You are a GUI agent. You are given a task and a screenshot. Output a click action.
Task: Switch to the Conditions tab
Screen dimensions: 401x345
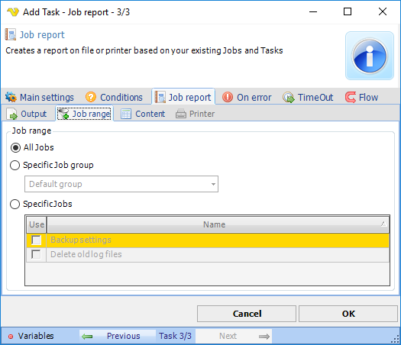coord(114,98)
